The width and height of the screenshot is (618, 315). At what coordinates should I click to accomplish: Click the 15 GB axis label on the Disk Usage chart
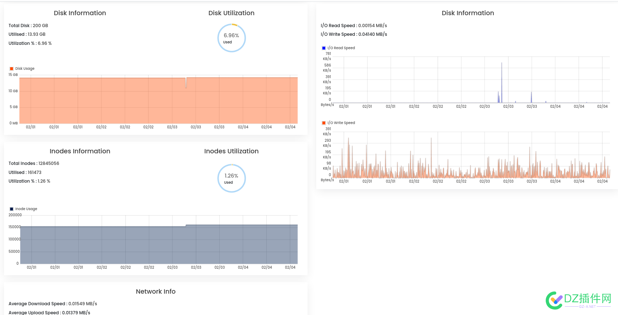coord(13,75)
